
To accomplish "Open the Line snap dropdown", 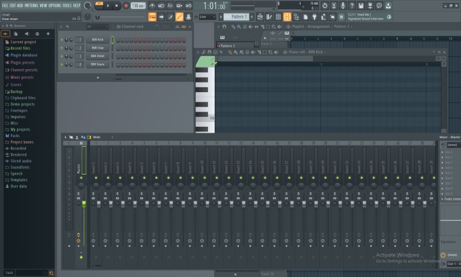I will (207, 17).
